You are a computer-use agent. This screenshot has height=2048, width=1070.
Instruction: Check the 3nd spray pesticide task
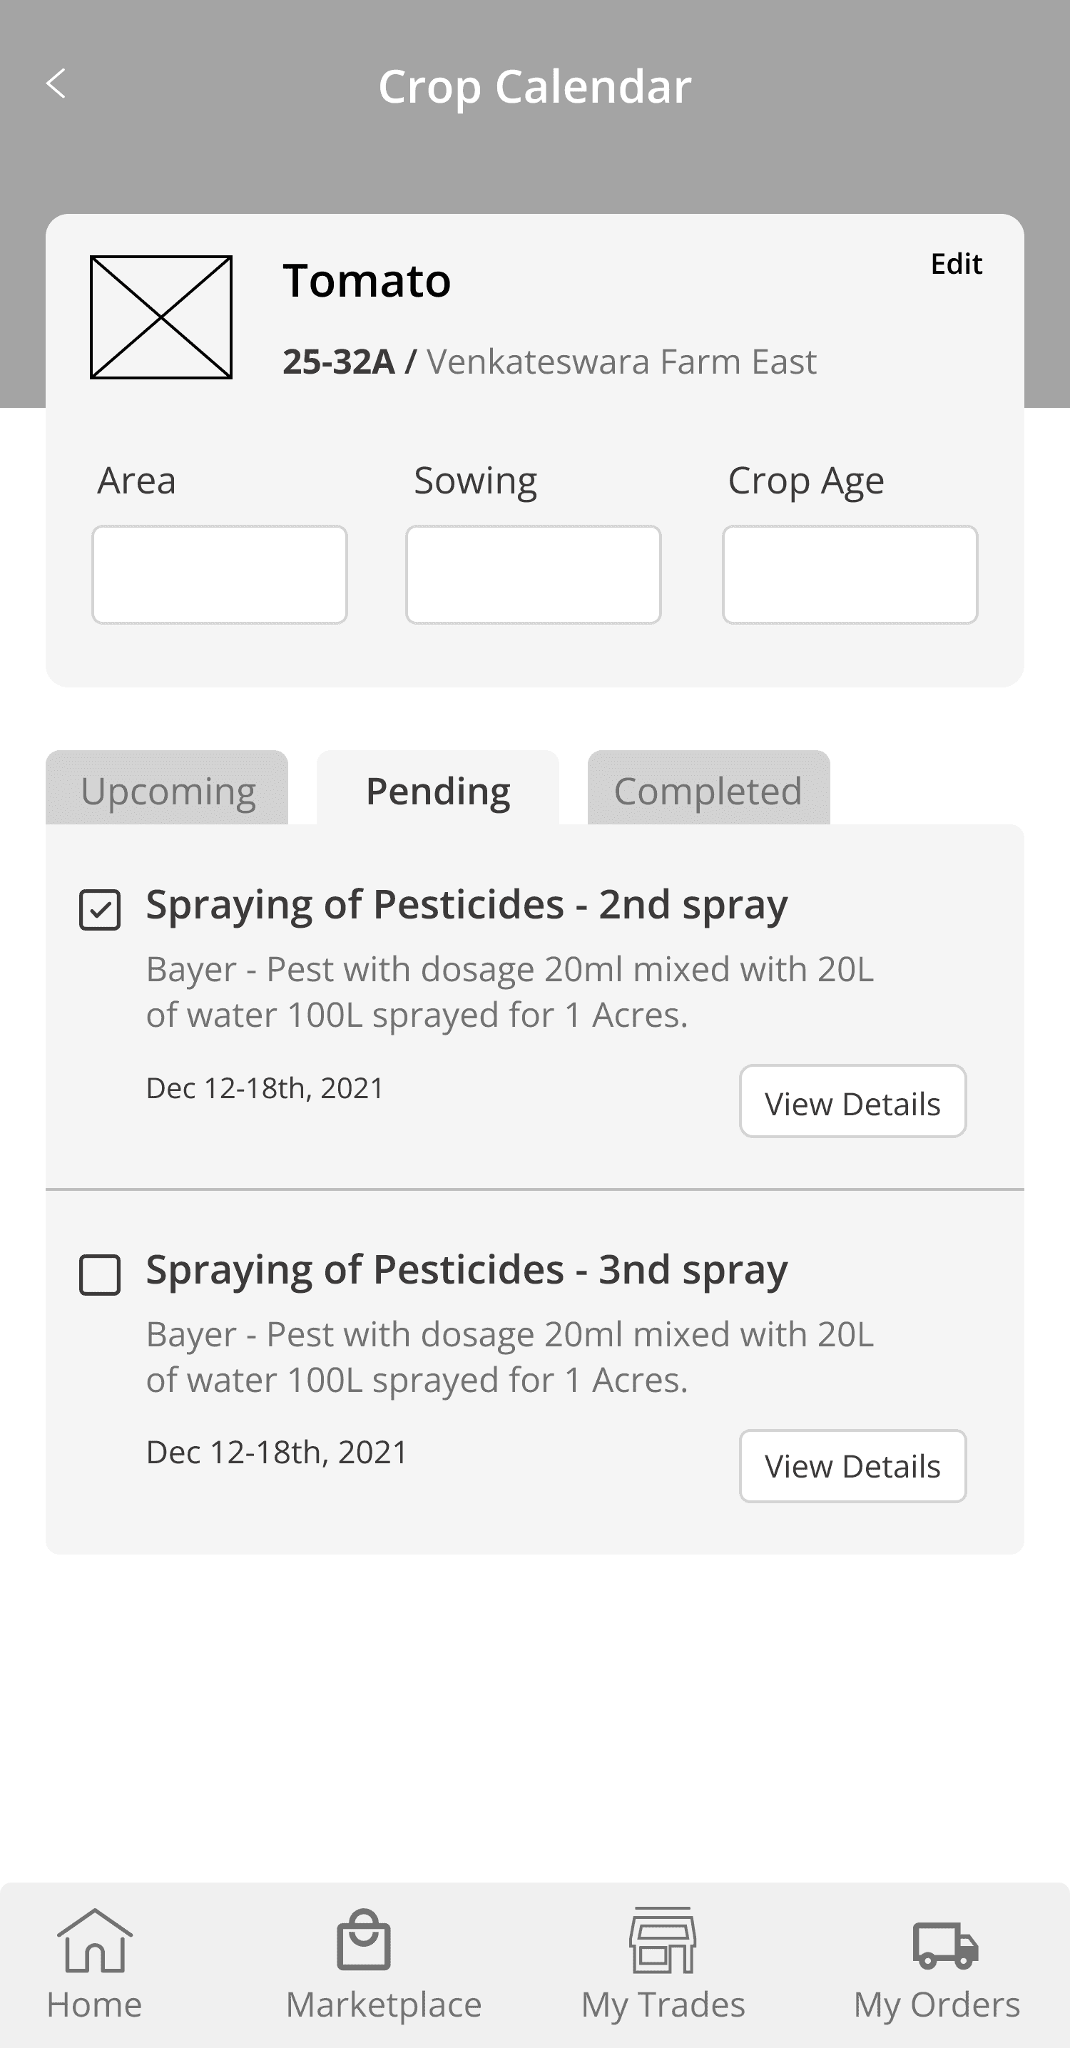pos(101,1274)
